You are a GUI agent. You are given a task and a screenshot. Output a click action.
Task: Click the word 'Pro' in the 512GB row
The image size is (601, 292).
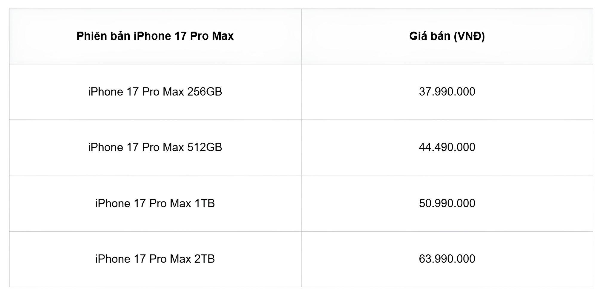151,147
